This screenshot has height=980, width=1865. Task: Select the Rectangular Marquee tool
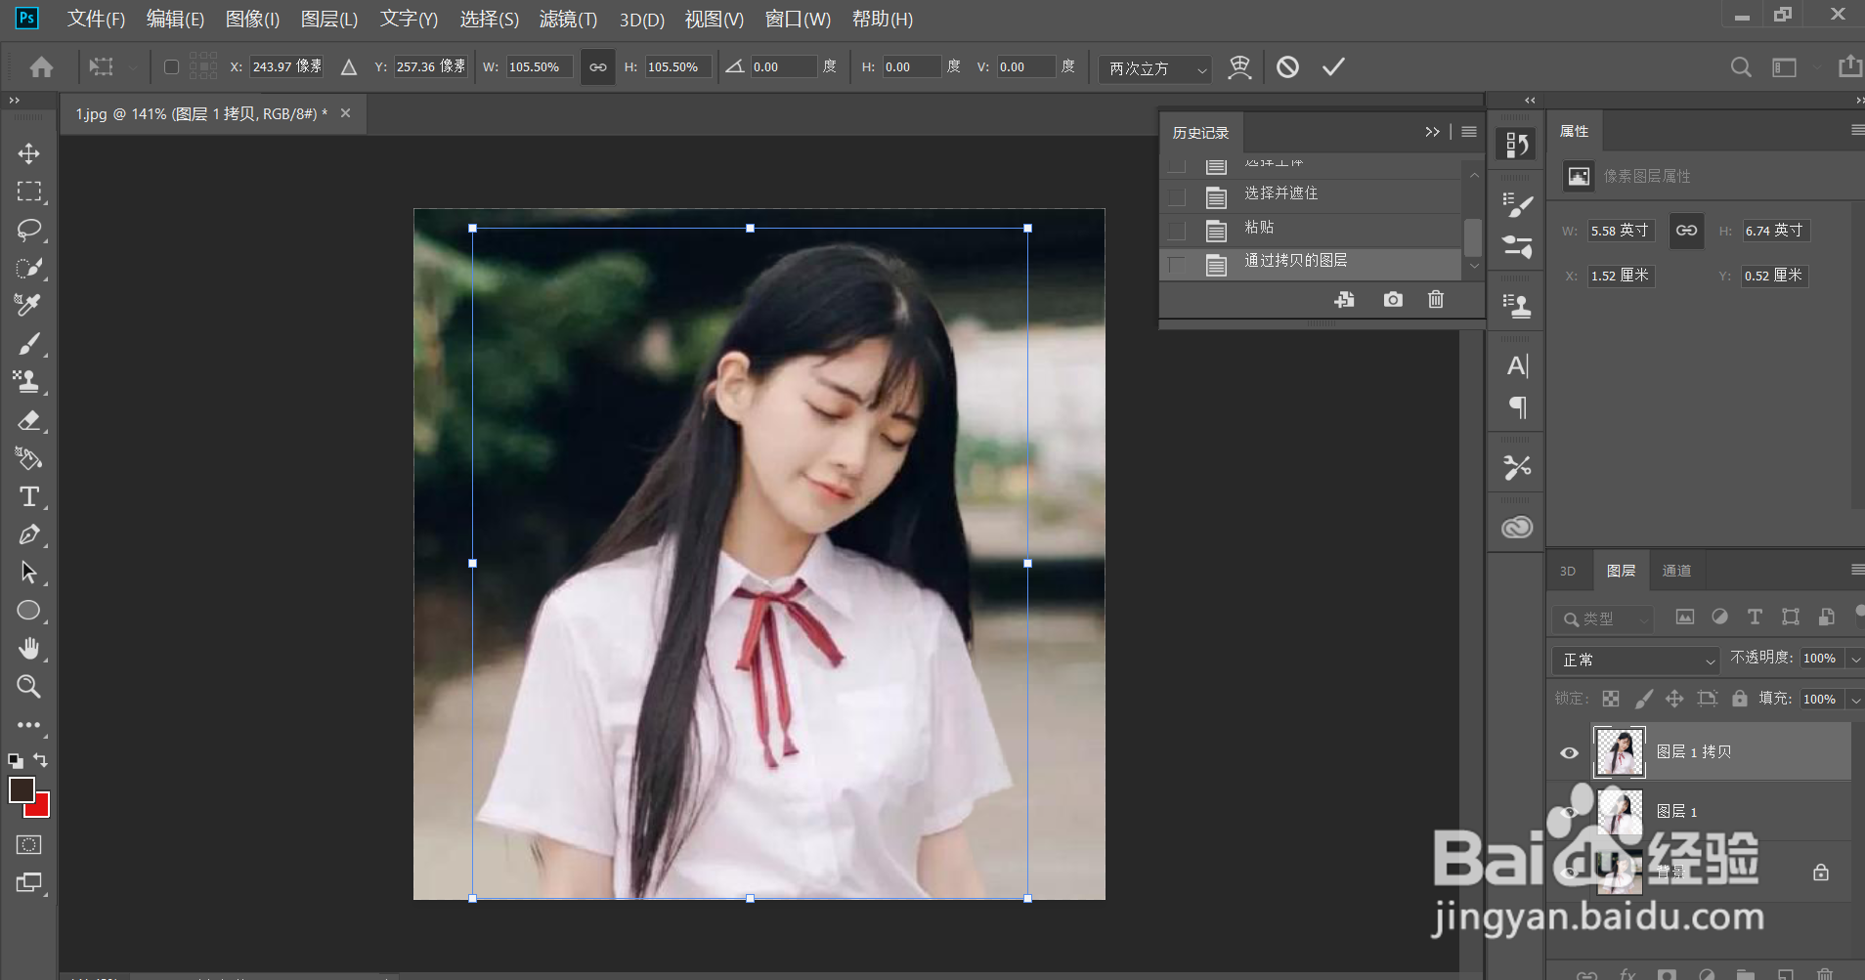28,192
